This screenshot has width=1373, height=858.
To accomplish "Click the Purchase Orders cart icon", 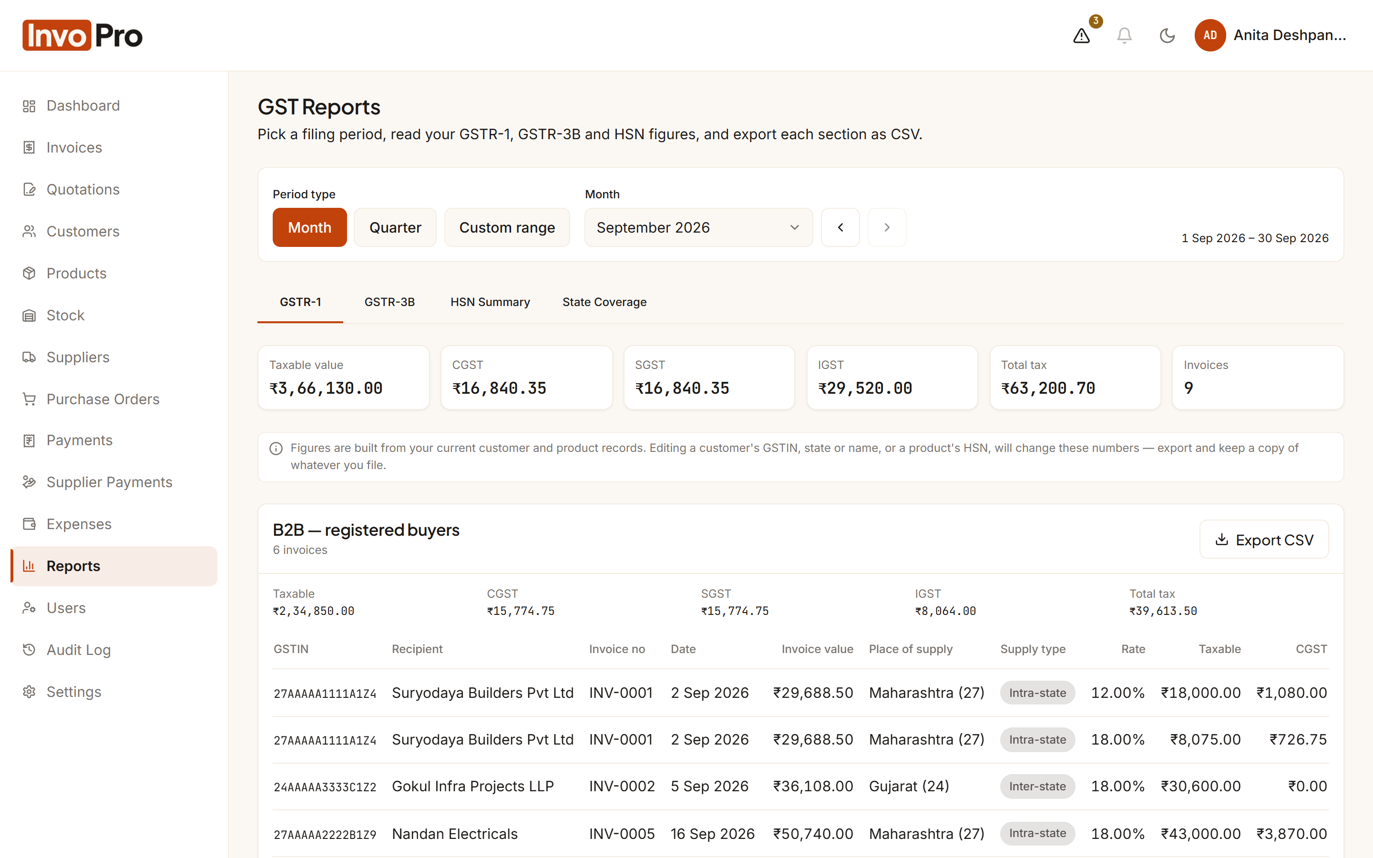I will [x=29, y=399].
